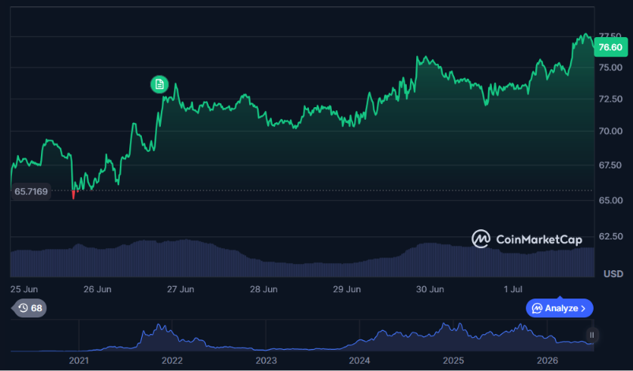This screenshot has width=633, height=371.
Task: Select 2026 on the overview timeline
Action: [547, 360]
